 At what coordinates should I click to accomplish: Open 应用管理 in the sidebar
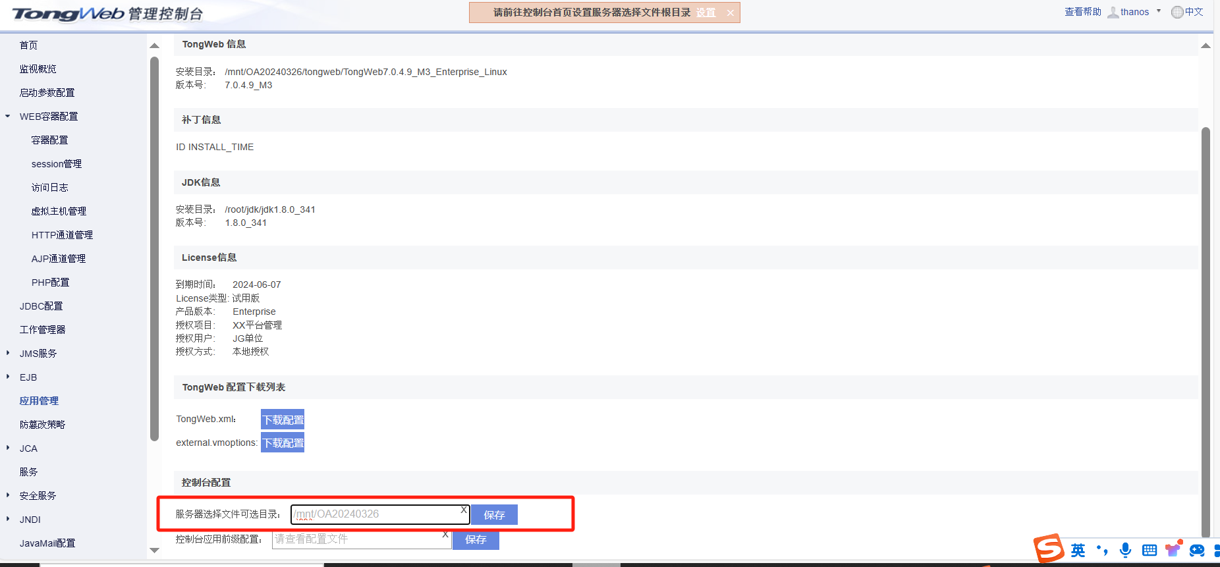(x=39, y=400)
